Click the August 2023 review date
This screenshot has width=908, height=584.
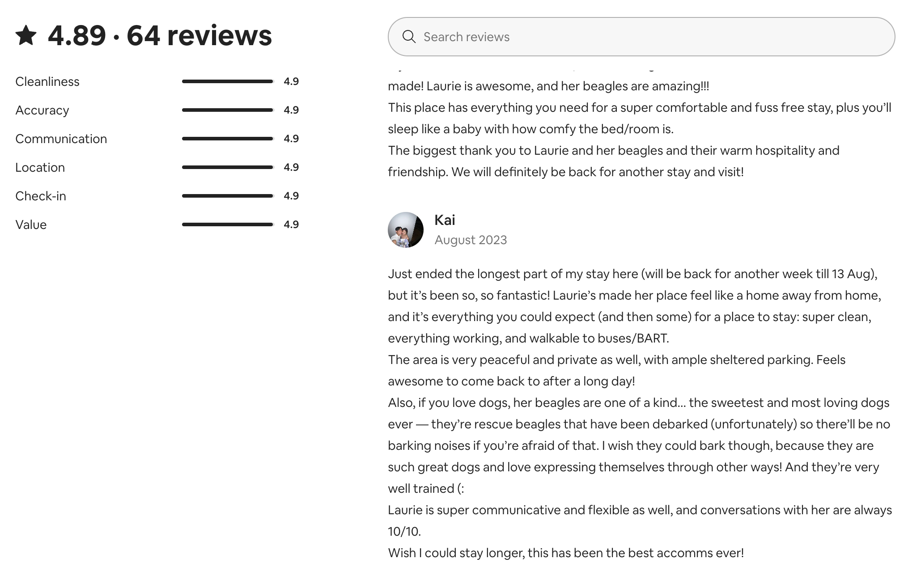(x=471, y=240)
